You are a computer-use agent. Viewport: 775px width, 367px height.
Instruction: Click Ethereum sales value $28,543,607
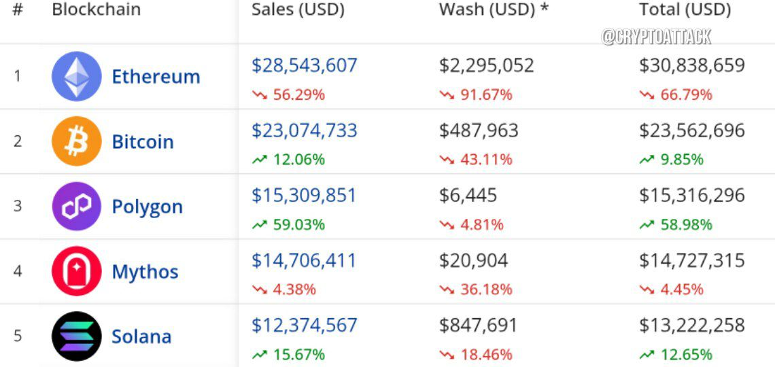[305, 66]
